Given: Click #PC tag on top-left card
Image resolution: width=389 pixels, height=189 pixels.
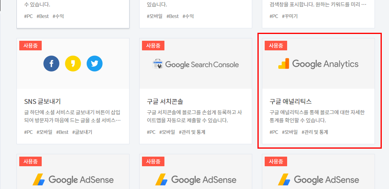Looking at the screenshot, I should click(x=28, y=16).
